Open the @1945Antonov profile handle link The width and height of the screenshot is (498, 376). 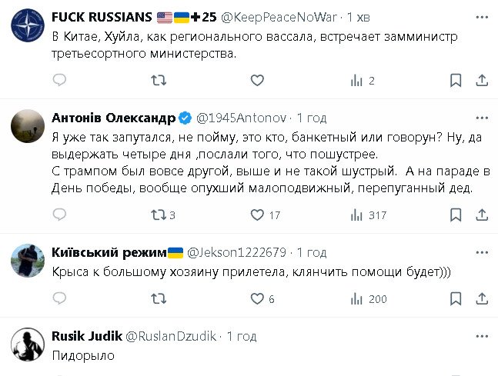242,118
